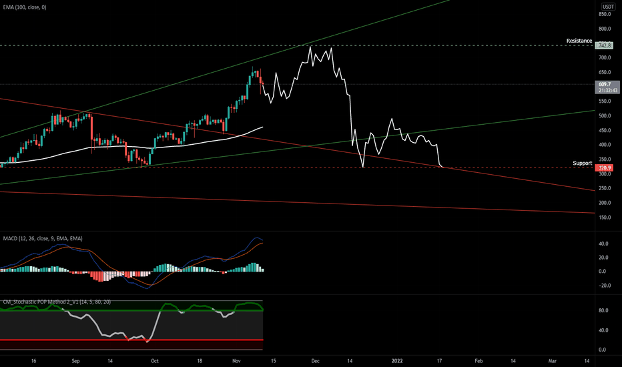Click the USDT currency badge
622x367 pixels.
coord(608,7)
